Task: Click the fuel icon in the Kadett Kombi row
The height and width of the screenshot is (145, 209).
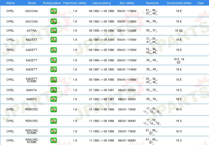Action: [x=53, y=80]
